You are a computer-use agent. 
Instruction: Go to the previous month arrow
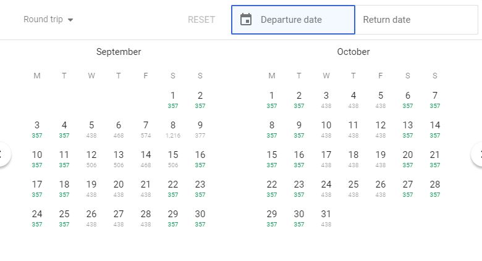coord(4,154)
